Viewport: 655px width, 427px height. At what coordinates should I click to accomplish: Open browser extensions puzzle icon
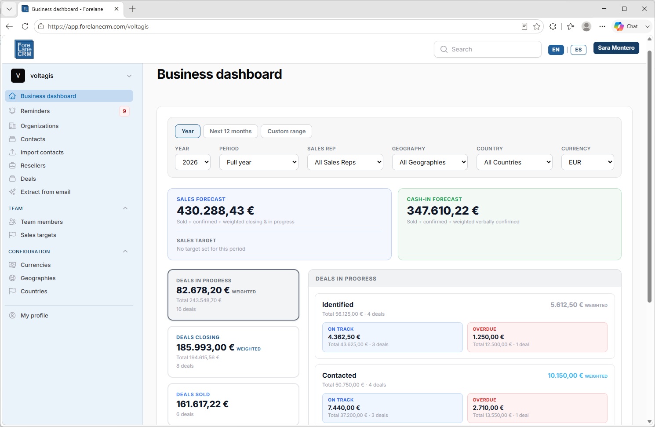tap(553, 26)
